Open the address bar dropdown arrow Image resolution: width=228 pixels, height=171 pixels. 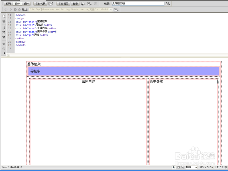click(x=111, y=9)
